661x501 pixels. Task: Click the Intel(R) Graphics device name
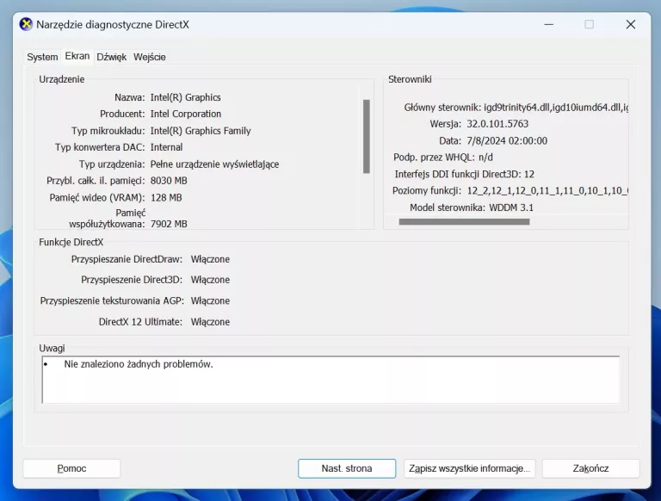(x=185, y=97)
